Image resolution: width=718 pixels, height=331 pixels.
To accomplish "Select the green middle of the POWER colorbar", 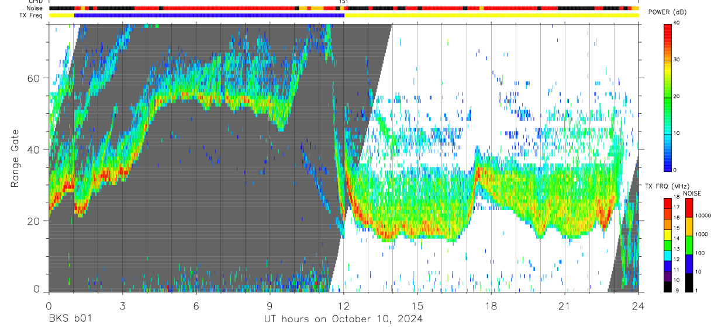I will point(668,97).
